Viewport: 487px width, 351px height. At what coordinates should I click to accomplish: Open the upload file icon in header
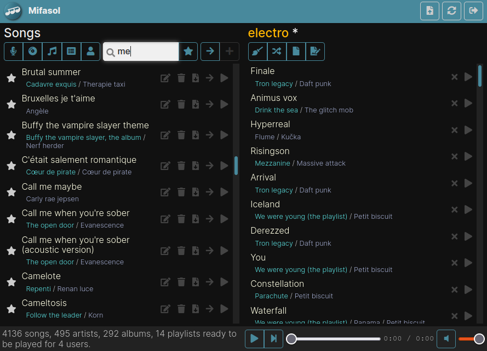click(x=429, y=11)
